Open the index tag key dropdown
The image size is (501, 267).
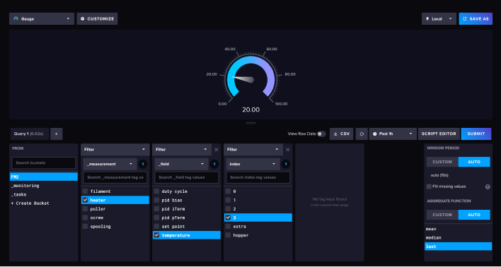tap(253, 164)
